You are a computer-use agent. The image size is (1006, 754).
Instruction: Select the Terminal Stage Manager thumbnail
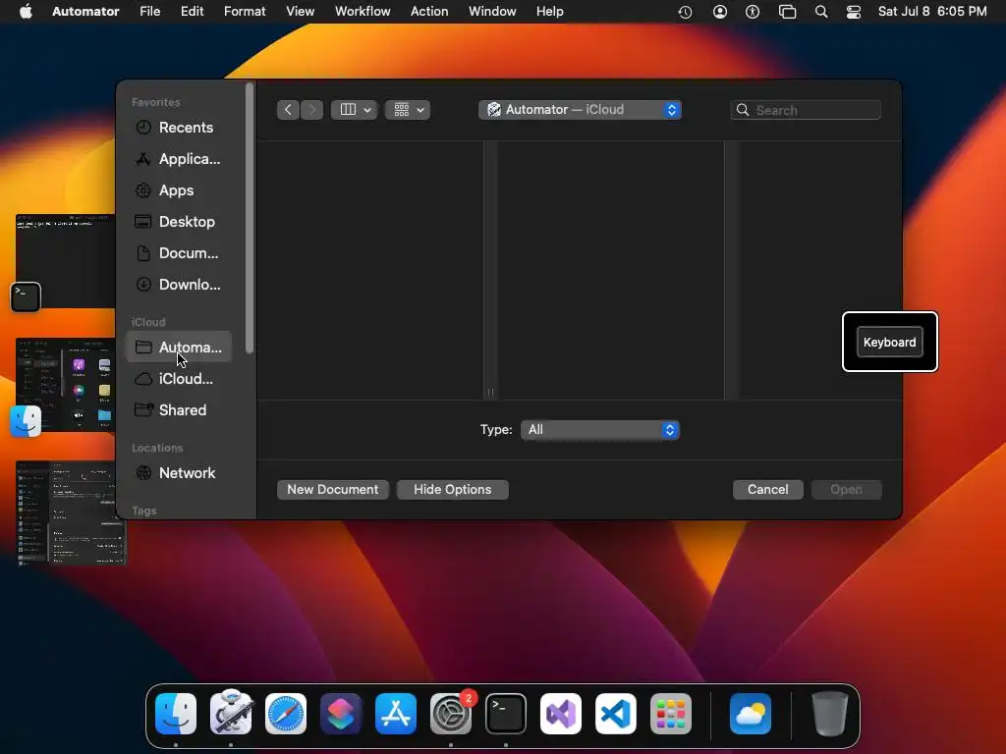coord(66,261)
